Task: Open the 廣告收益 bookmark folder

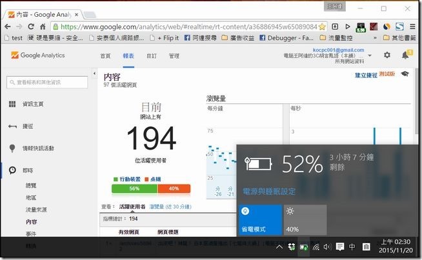Action: click(238, 38)
